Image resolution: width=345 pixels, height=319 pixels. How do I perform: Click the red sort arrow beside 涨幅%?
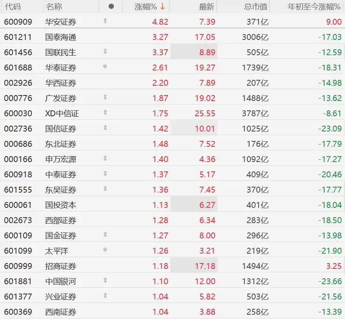[x=162, y=7]
